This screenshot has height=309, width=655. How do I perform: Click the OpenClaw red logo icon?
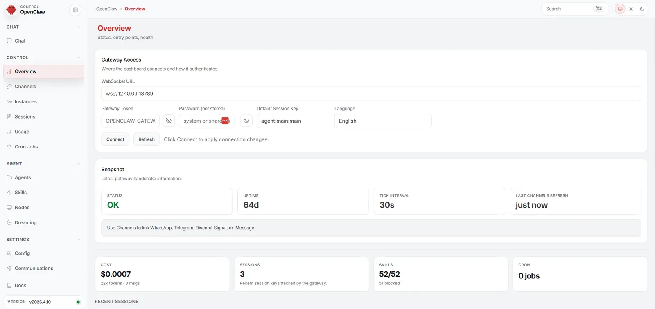[x=11, y=9]
